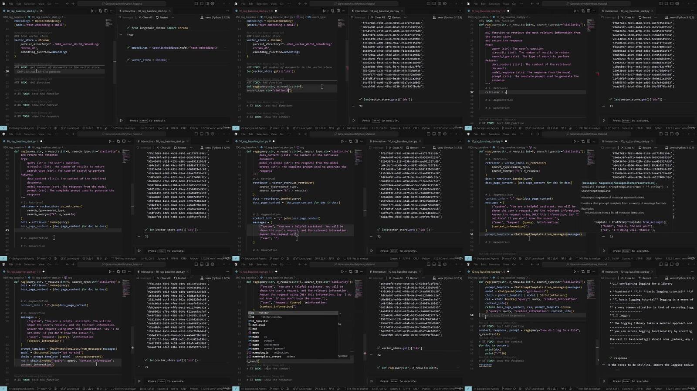
Task: Toggle bottom Panel in bottom-right window title bar
Action: [667, 264]
